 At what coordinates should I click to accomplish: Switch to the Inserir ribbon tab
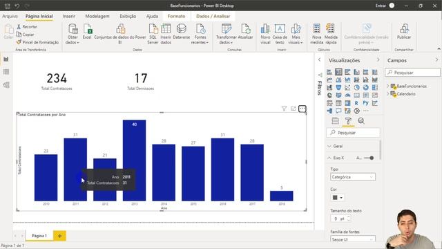(x=69, y=17)
